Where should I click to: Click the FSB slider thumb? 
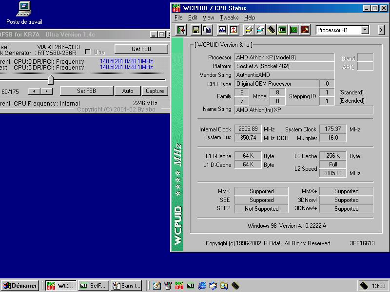pos(51,79)
